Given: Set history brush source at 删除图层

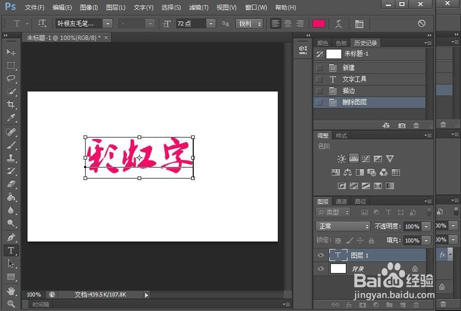Looking at the screenshot, I should [x=319, y=102].
